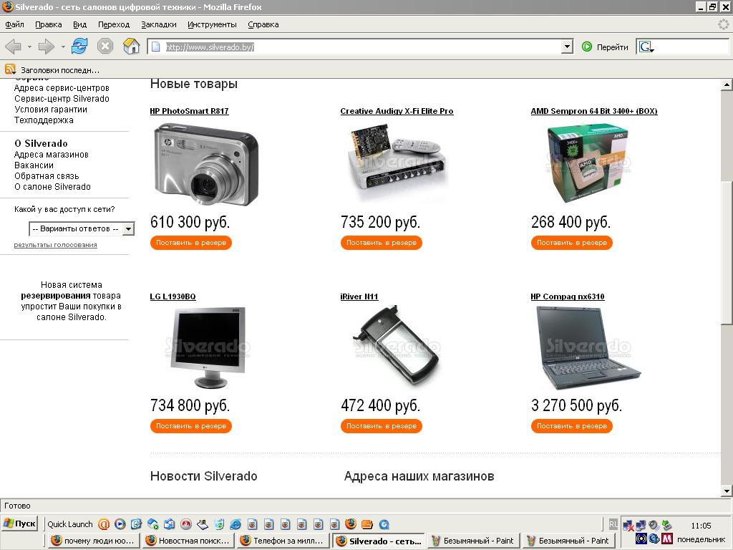Click the LG monitor product image

click(207, 347)
